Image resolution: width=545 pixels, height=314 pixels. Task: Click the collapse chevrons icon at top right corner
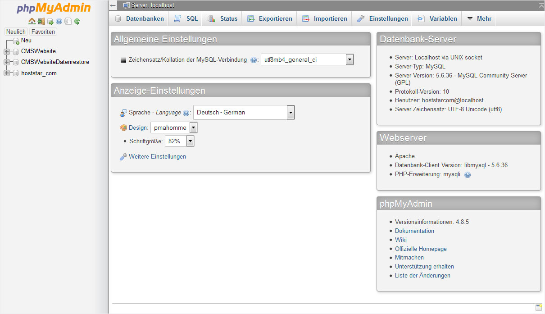pyautogui.click(x=541, y=5)
